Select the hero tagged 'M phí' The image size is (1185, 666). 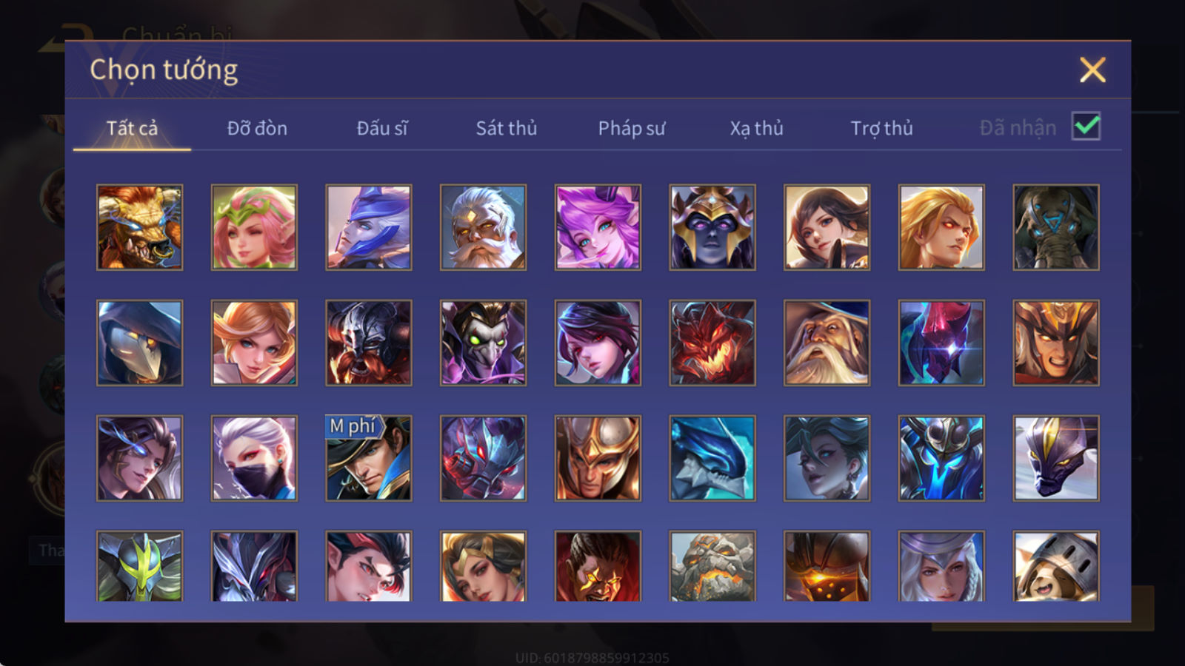[x=368, y=458]
